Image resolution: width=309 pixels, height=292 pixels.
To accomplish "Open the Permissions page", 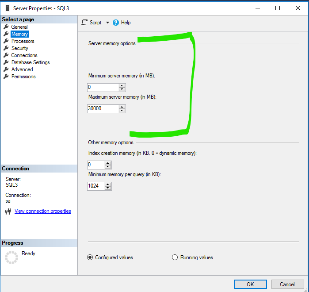I will click(23, 77).
